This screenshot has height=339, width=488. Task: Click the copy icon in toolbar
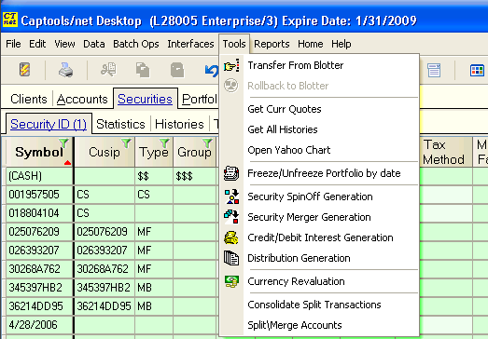[143, 70]
